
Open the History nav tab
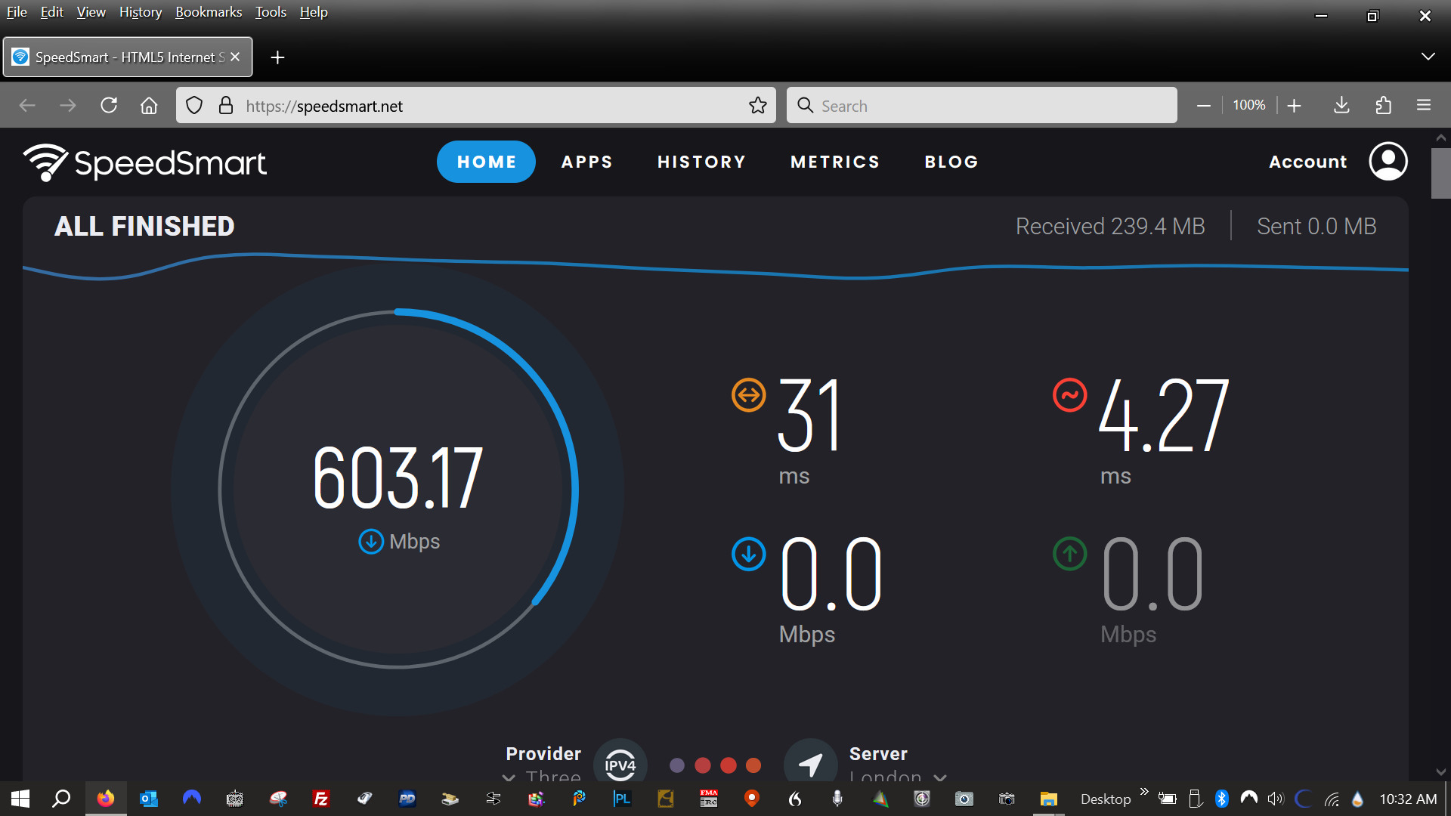click(x=701, y=162)
